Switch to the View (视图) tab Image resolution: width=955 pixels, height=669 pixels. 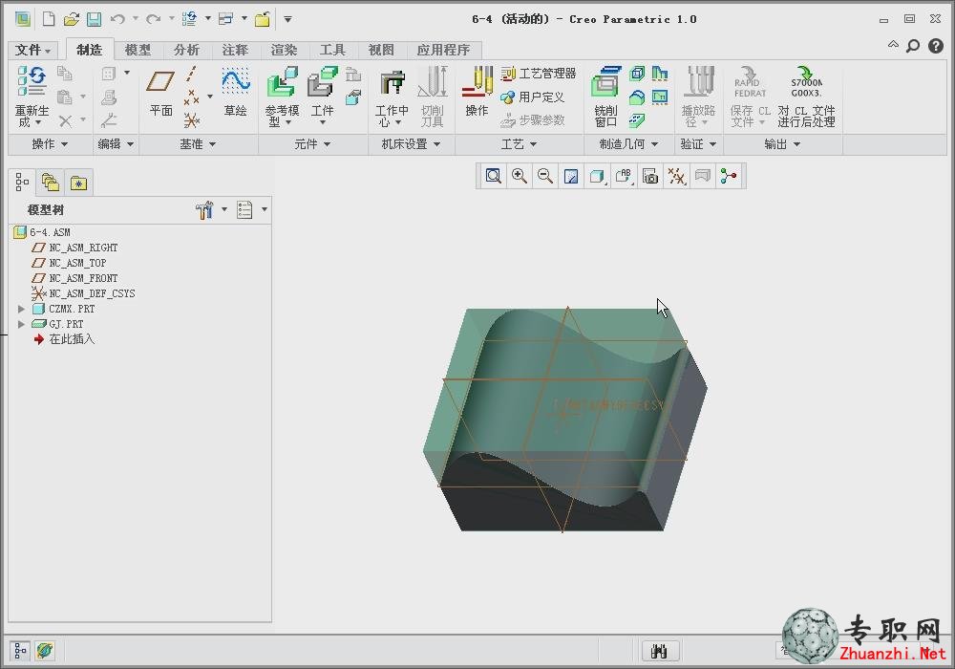point(381,50)
